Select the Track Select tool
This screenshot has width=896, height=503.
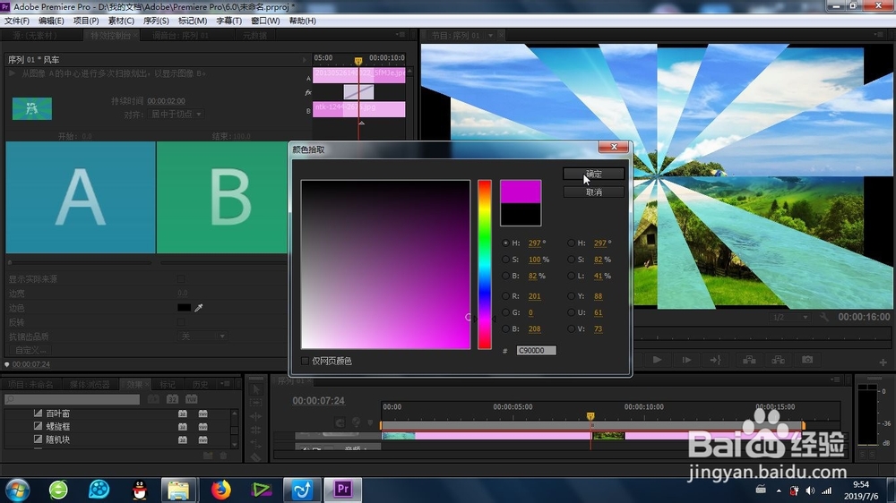pyautogui.click(x=256, y=403)
